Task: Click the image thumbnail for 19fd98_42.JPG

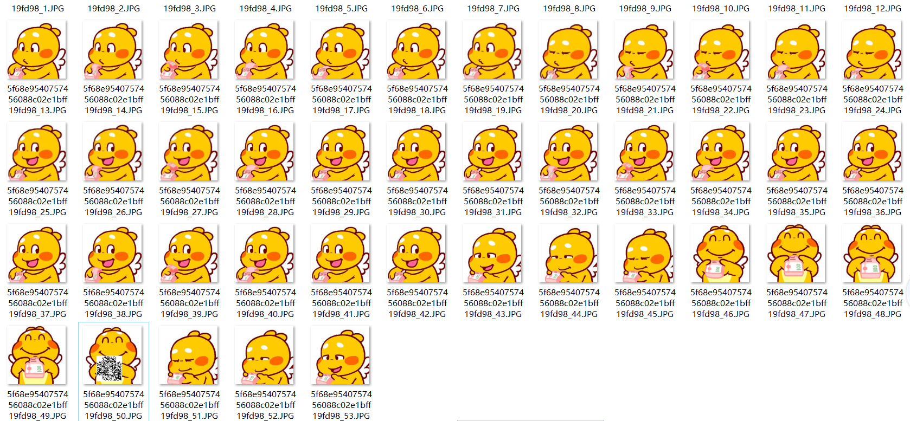Action: coord(416,254)
